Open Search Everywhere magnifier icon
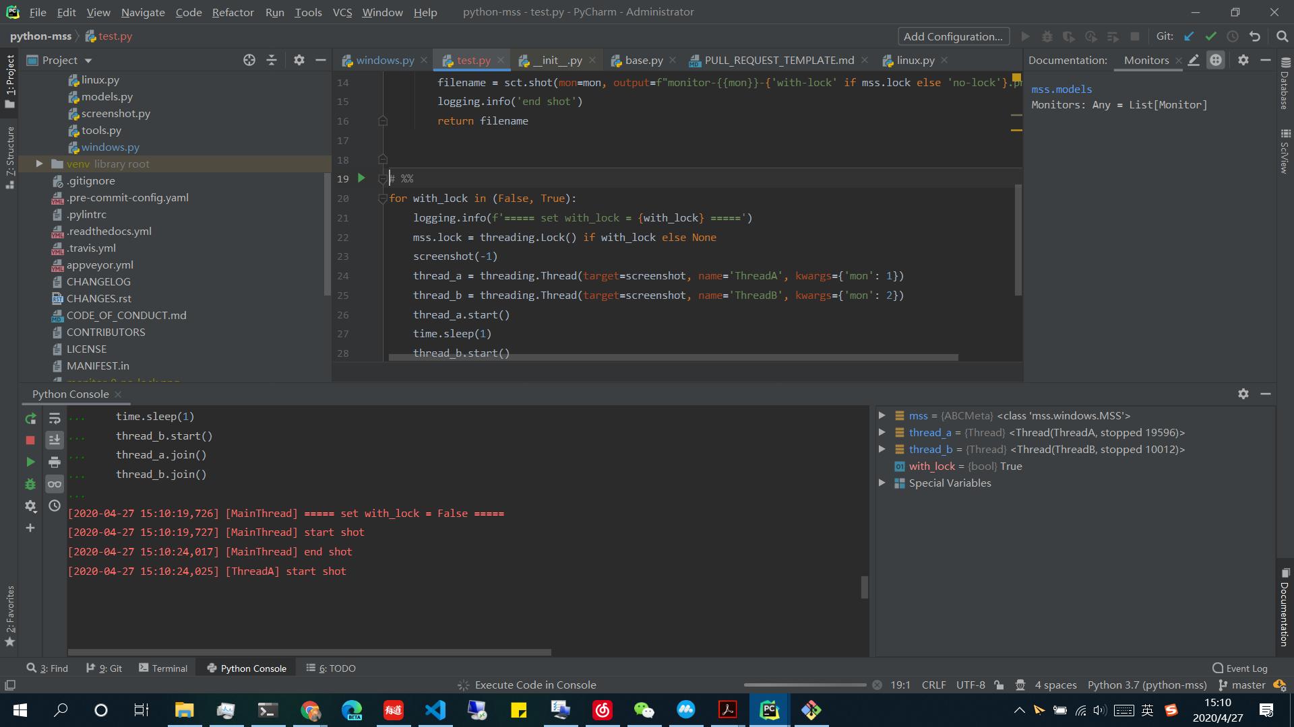 tap(1282, 36)
